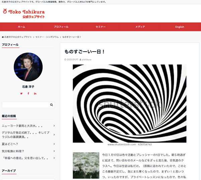Click the arrow beside 気分転換に料理？
This screenshot has height=180, width=201.
pos(54,151)
